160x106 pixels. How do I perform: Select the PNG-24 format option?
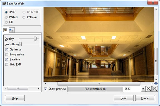point(24,17)
